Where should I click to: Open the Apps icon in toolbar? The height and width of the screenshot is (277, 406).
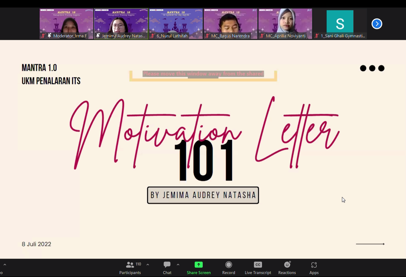[314, 265]
